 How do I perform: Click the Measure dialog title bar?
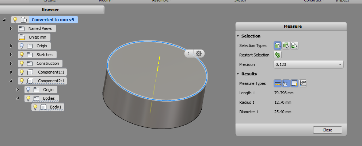[x=291, y=26]
